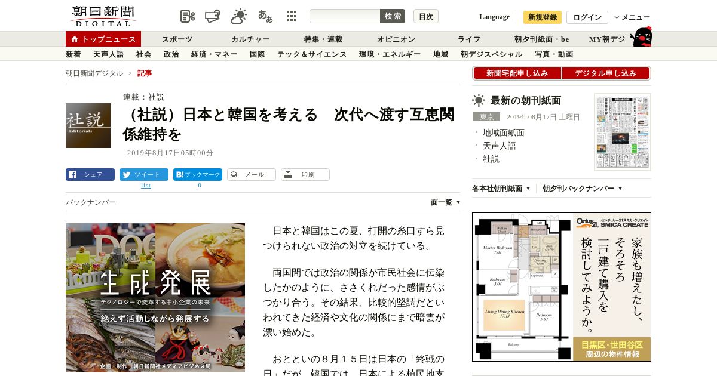Select the カルチャー tab
The width and height of the screenshot is (717, 376).
tap(250, 39)
